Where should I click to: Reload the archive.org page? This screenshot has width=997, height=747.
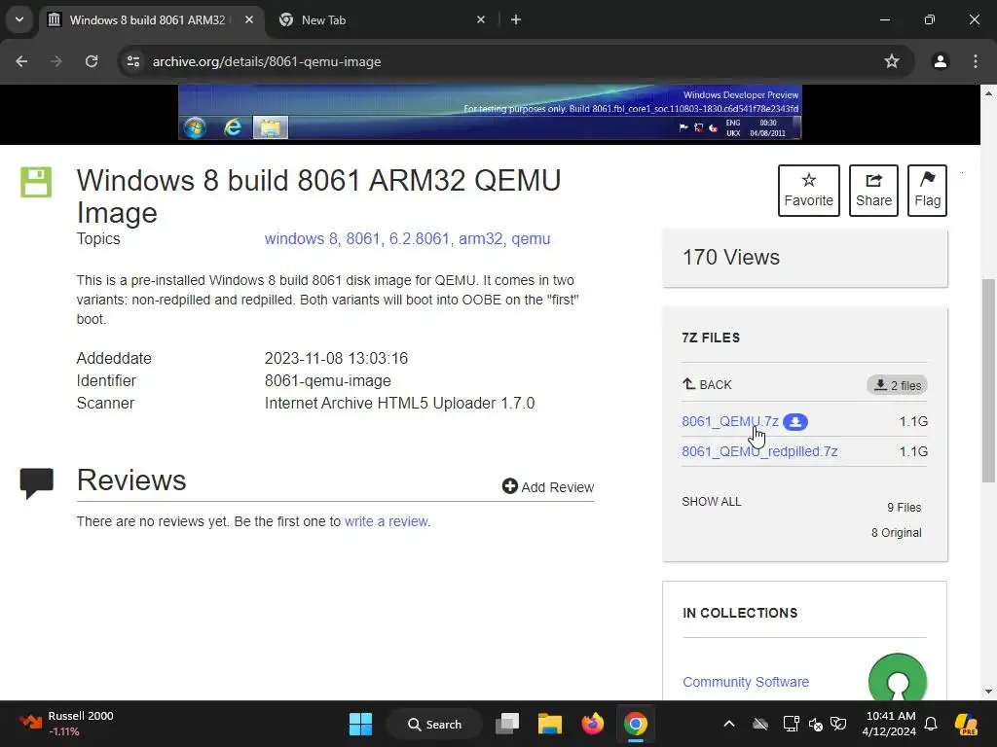(92, 61)
